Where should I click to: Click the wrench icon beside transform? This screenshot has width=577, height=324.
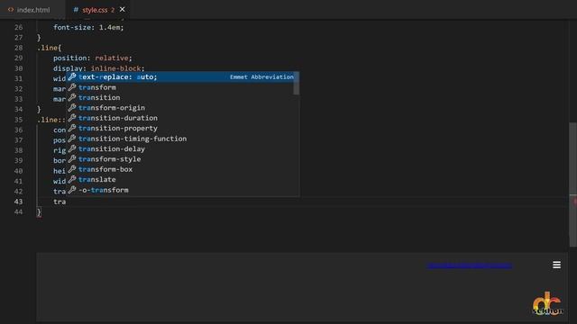pos(72,87)
